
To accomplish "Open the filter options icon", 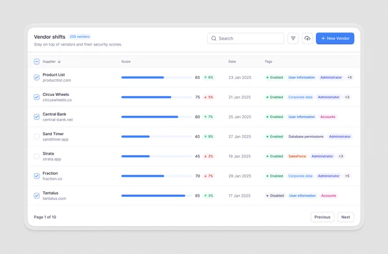I will pos(293,38).
